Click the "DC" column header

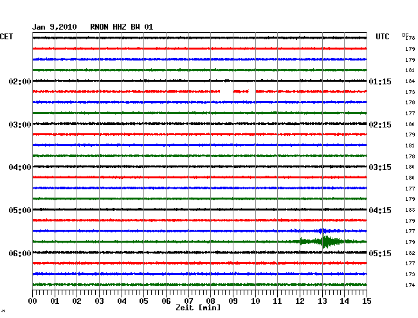[x=405, y=35]
